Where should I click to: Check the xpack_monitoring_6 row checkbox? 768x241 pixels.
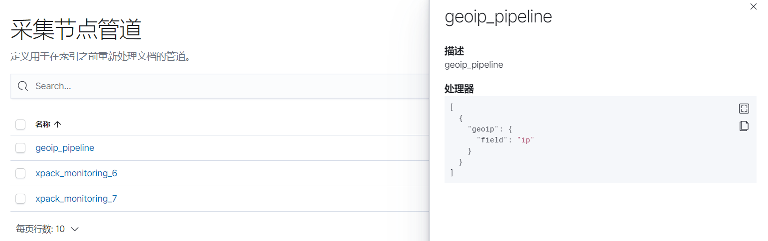point(20,173)
